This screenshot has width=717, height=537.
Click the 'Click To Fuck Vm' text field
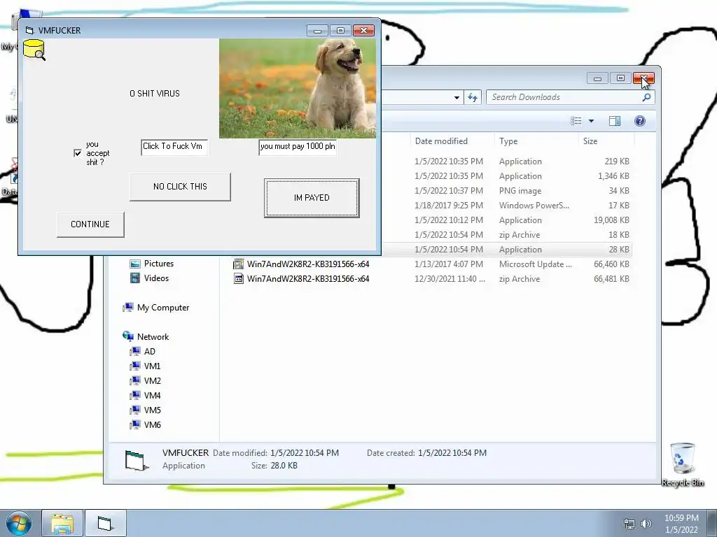174,147
